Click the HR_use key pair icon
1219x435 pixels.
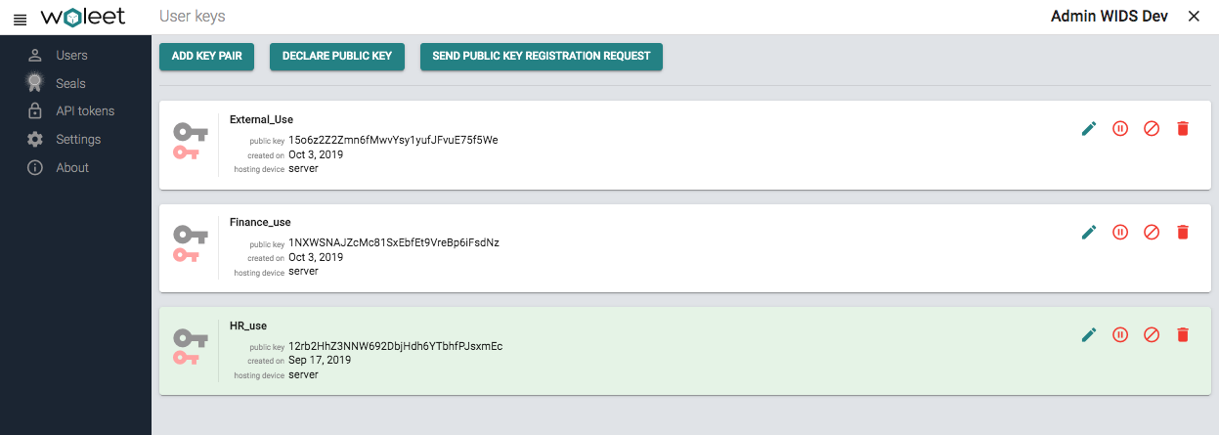(190, 346)
